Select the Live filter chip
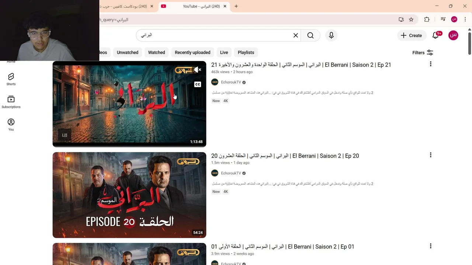The width and height of the screenshot is (472, 265). coord(224,52)
